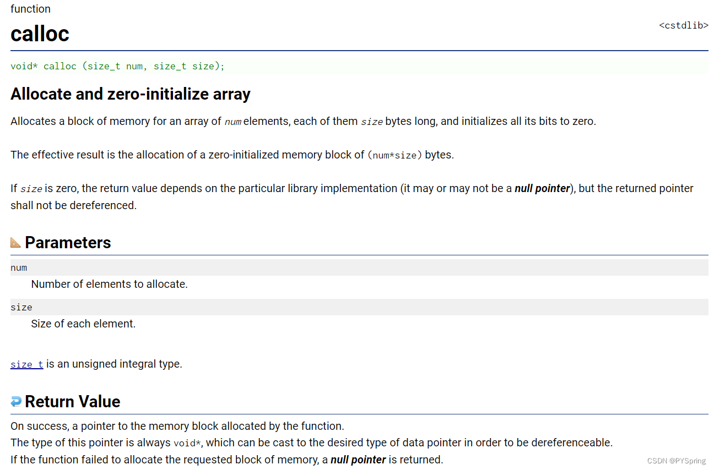
Task: Click the 'Parameters' heading text
Action: [x=68, y=242]
